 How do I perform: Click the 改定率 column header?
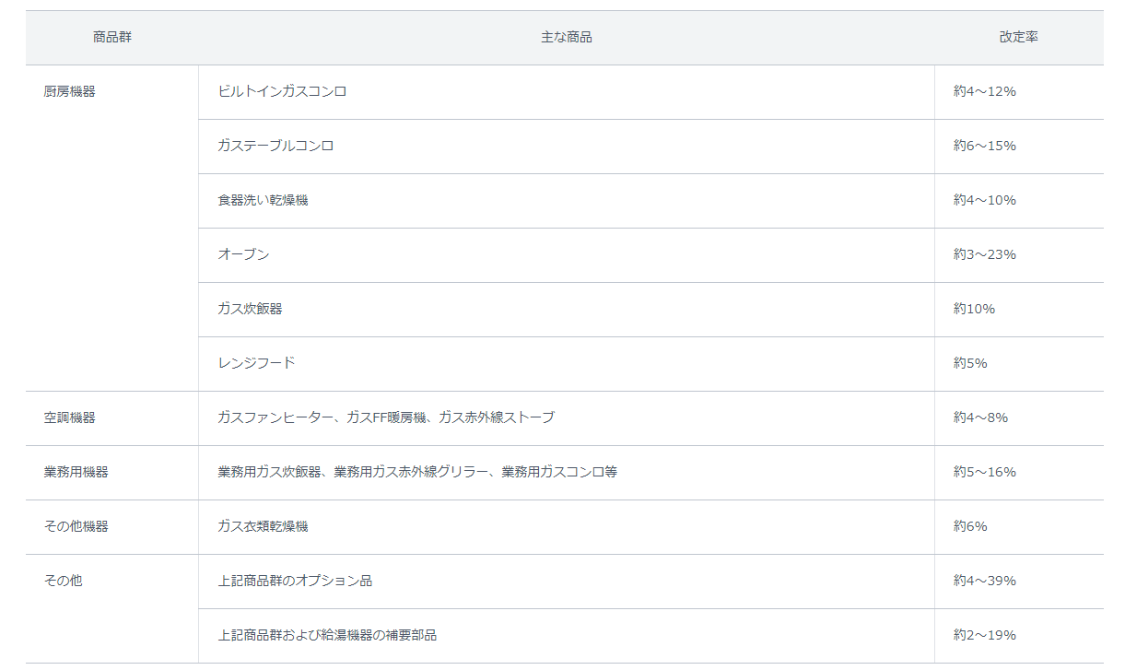[x=1018, y=38]
